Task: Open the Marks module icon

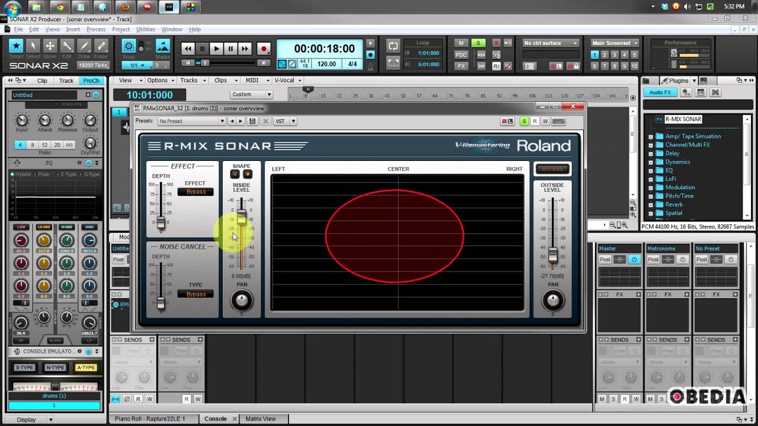Action: coord(162,46)
